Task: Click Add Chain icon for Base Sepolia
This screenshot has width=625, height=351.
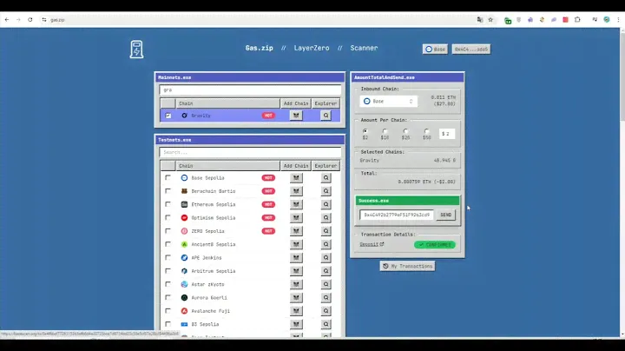Action: [296, 178]
